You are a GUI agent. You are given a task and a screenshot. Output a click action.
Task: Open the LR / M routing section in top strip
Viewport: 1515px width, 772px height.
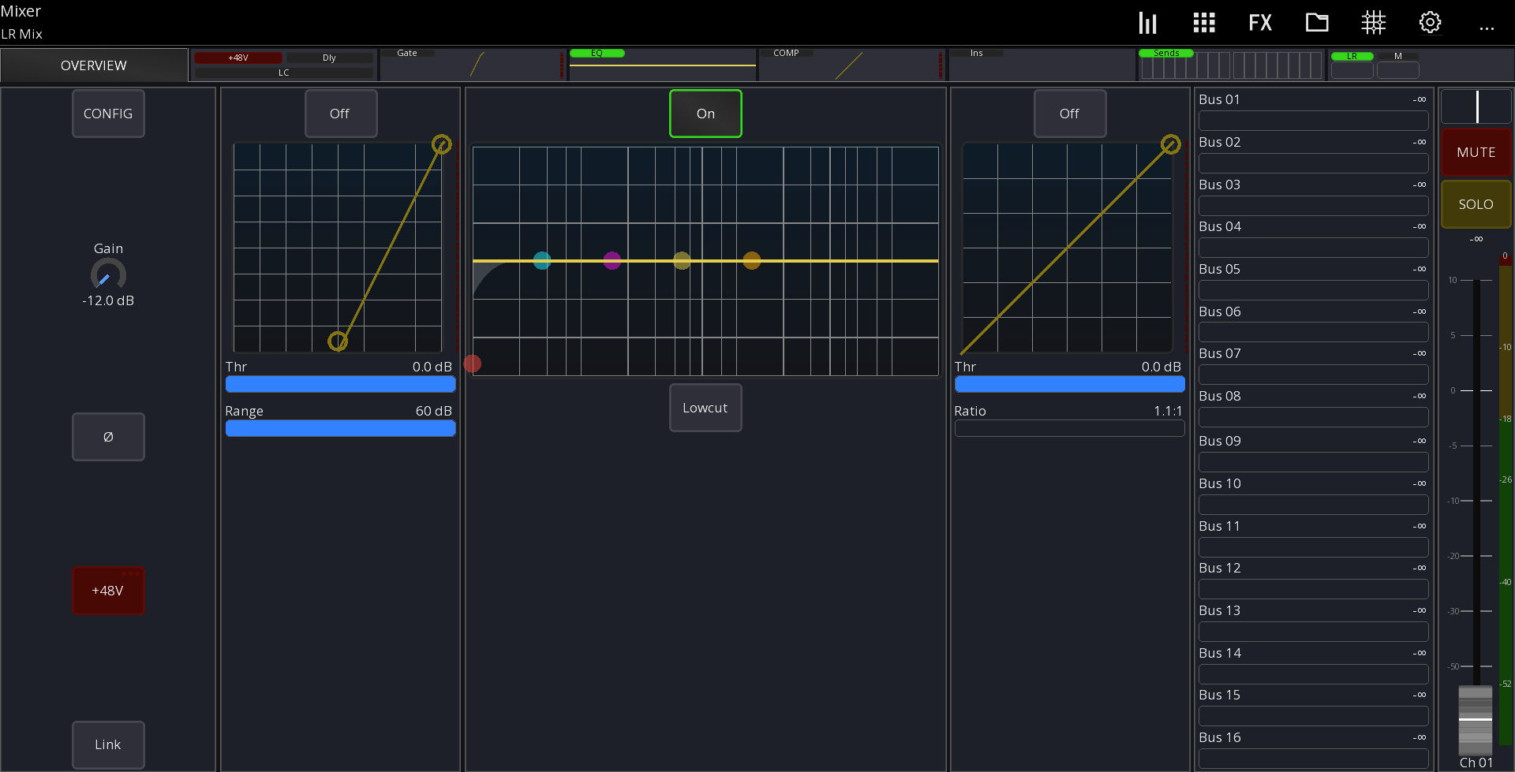click(x=1420, y=65)
